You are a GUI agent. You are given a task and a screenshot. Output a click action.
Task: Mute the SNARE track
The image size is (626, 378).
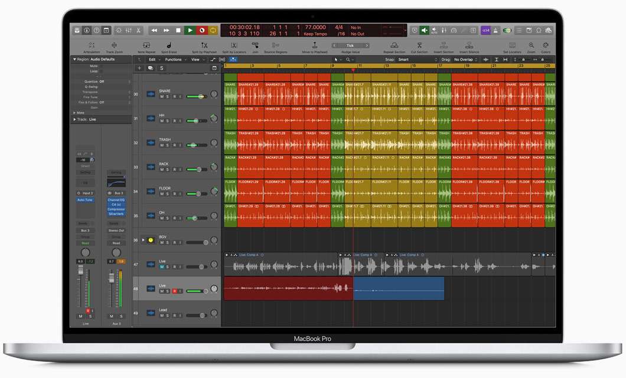click(161, 96)
